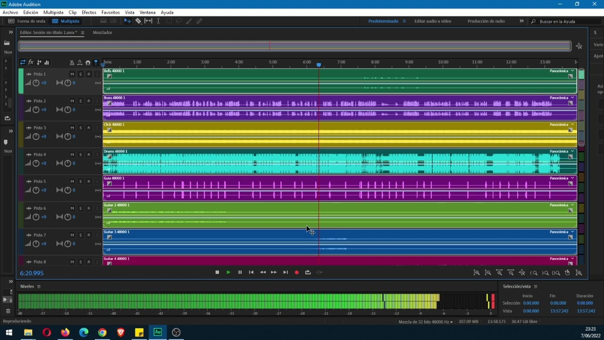Adjust Pista 1 volume knob
This screenshot has width=604, height=340.
pyautogui.click(x=36, y=83)
